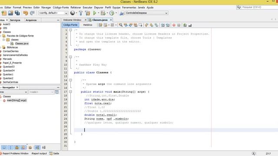Open the vazio filter combo in Navigator
278x156 pixels.
41,92
